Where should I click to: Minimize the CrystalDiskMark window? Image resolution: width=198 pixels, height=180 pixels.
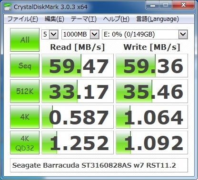[153, 6]
